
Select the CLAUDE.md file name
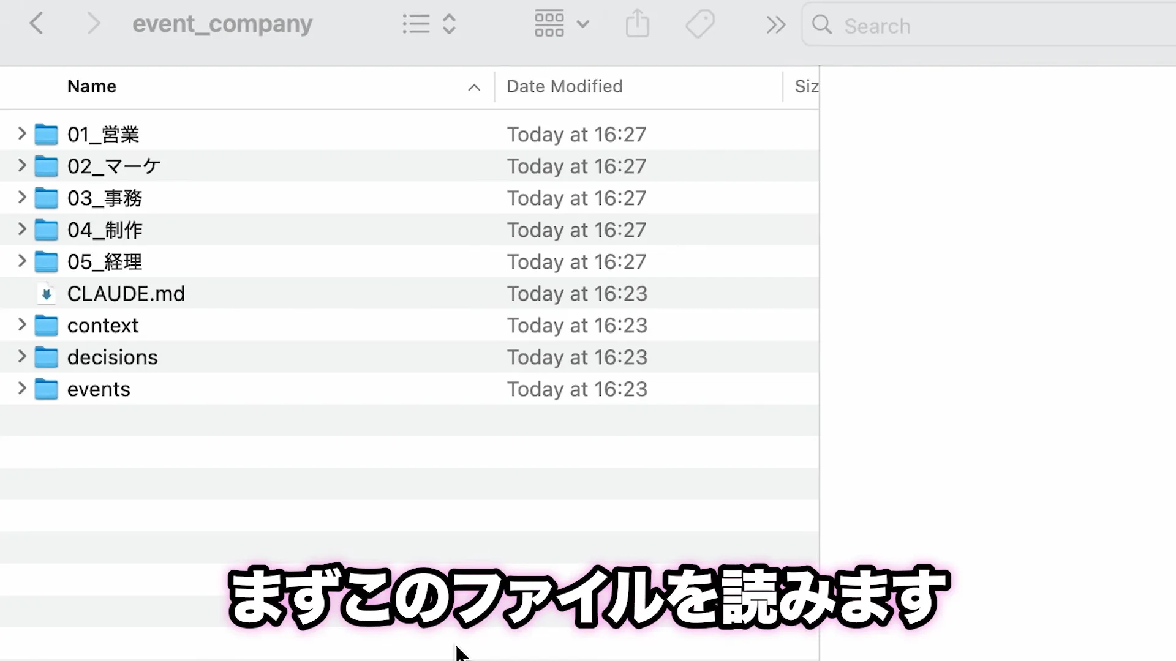click(126, 294)
